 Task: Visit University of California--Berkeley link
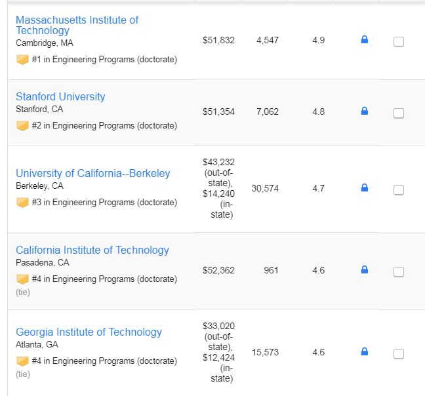[93, 173]
